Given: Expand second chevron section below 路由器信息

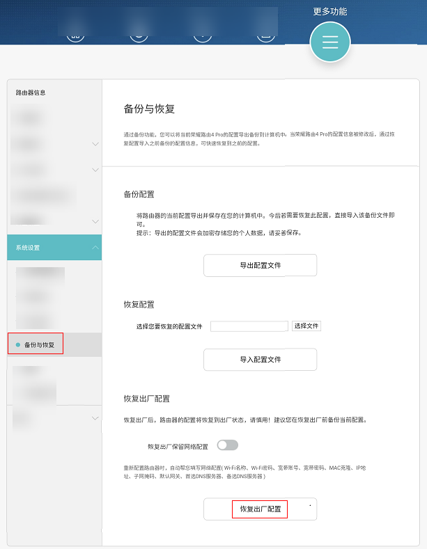Looking at the screenshot, I should [95, 170].
